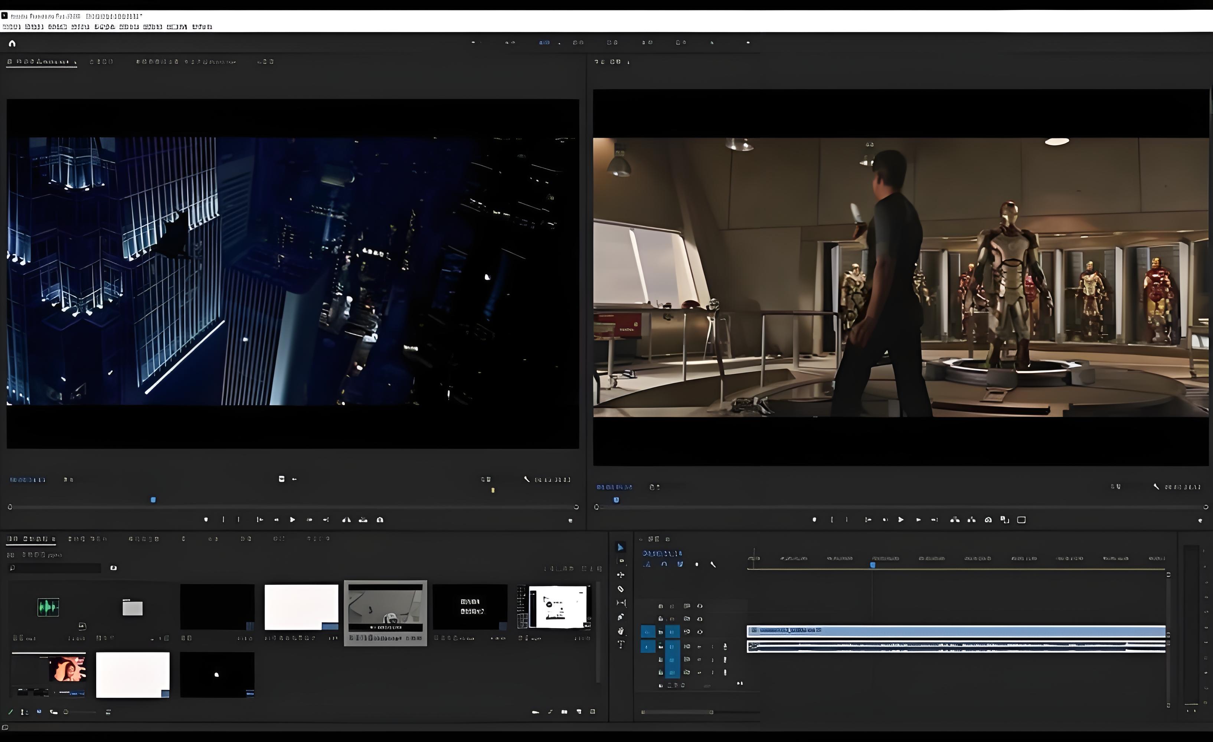Viewport: 1213px width, 742px height.
Task: Click Export Frame camera icon in Program monitor
Action: pos(988,520)
